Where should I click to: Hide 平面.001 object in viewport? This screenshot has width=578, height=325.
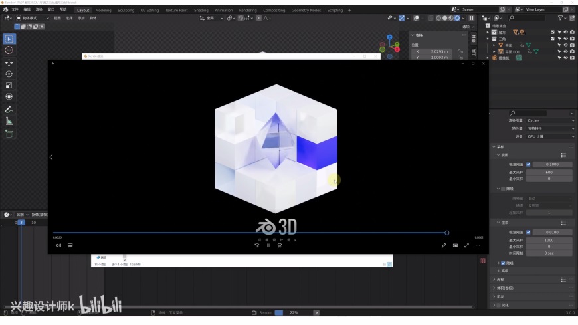566,52
